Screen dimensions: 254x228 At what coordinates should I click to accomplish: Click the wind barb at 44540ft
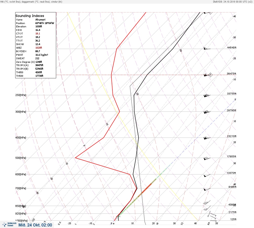(207, 48)
